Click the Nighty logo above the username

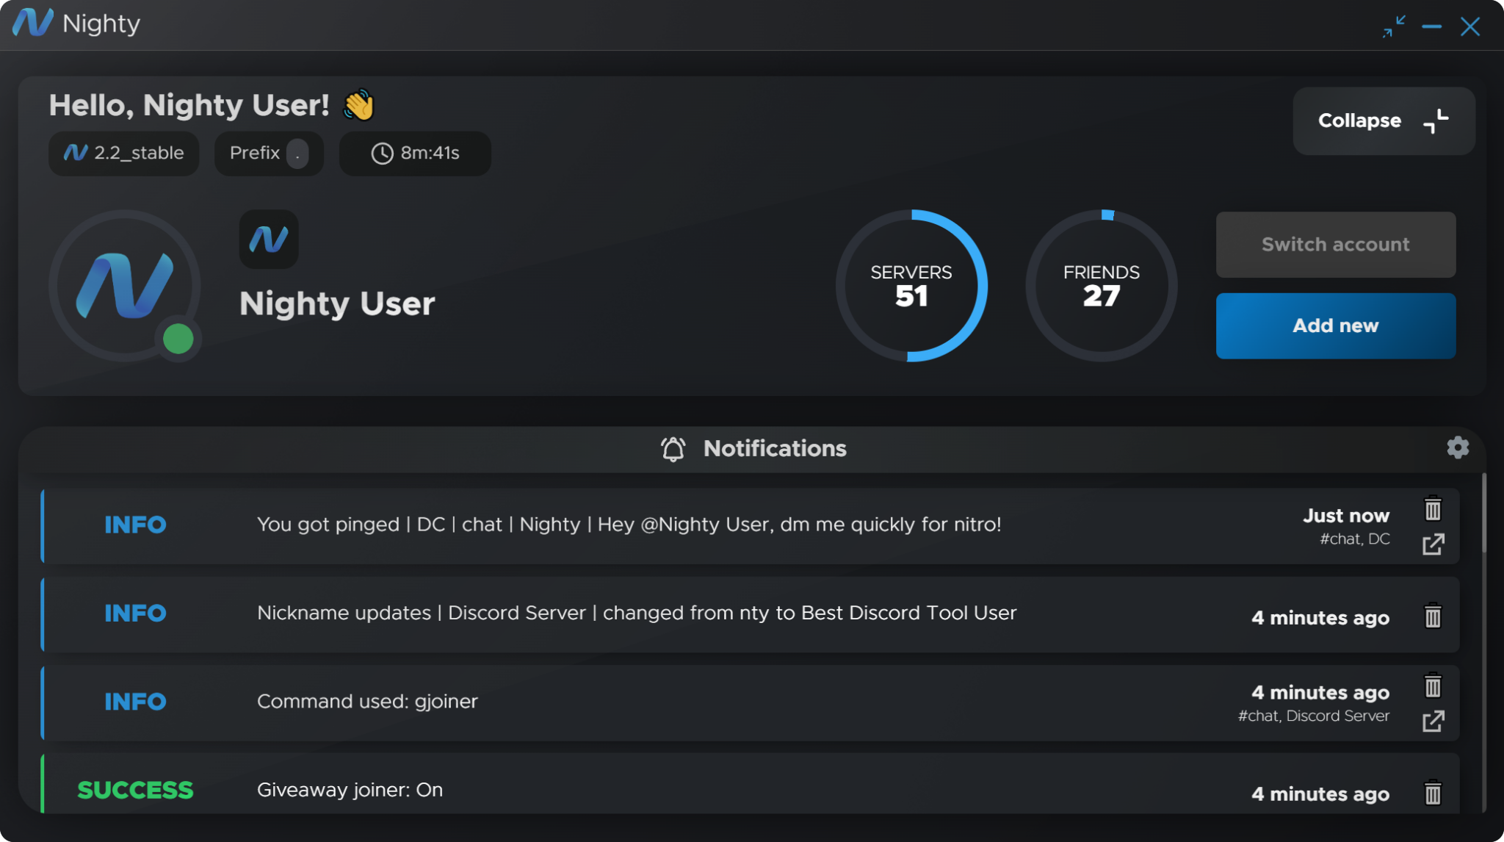tap(269, 239)
